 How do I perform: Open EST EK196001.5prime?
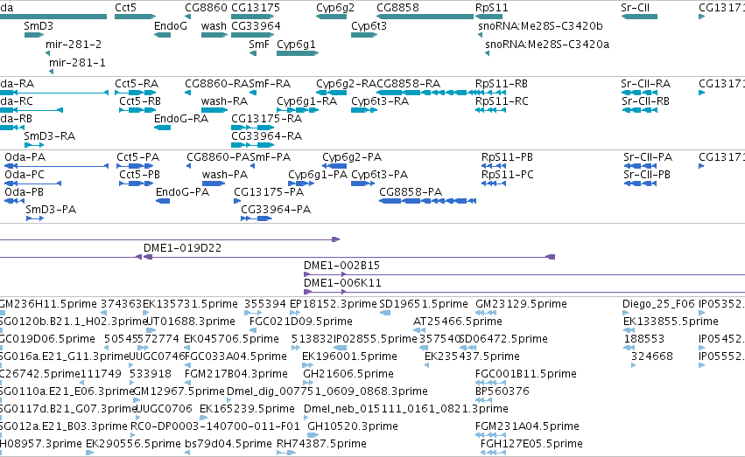tap(308, 365)
